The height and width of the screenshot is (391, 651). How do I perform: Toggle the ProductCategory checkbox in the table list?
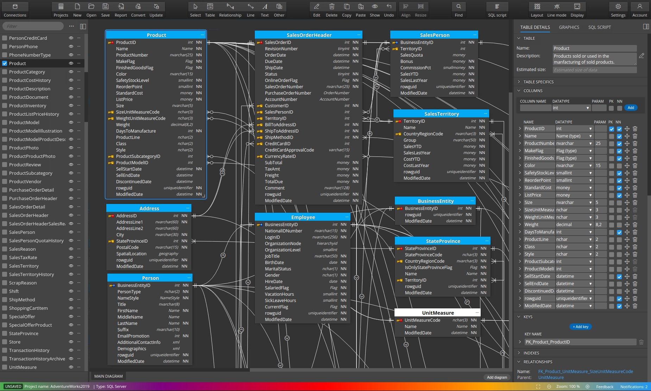coord(5,72)
